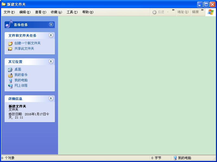Image resolution: width=217 pixels, height=162 pixels.
Task: Open the back button history dropdown arrow
Action: coord(168,12)
